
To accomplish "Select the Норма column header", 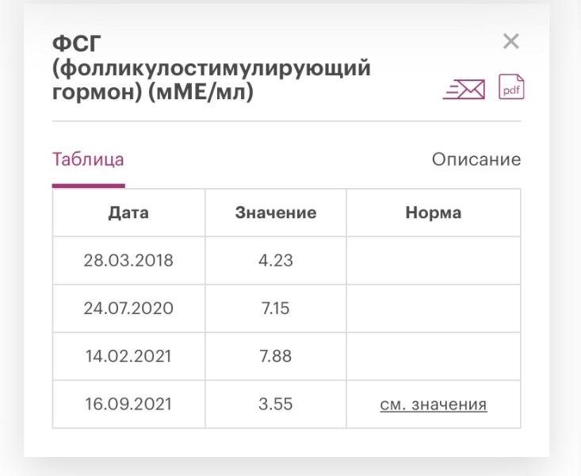I will click(434, 213).
